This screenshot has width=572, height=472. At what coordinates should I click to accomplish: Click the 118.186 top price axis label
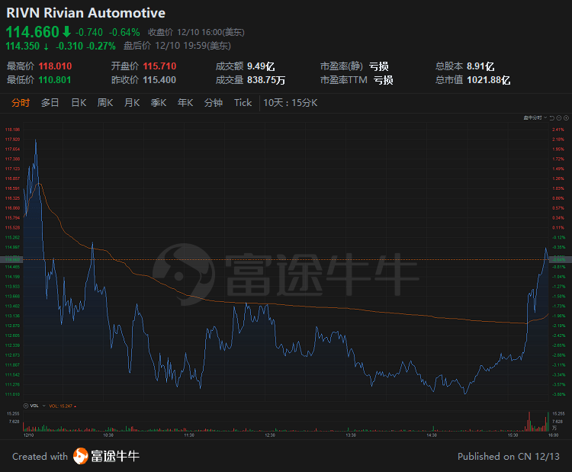[12, 130]
